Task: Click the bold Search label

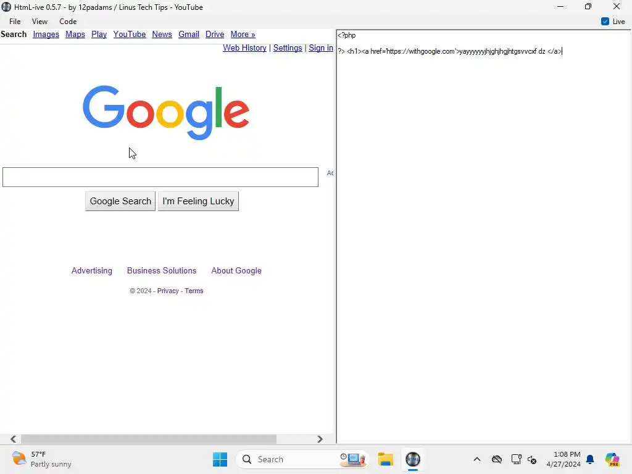Action: tap(14, 35)
